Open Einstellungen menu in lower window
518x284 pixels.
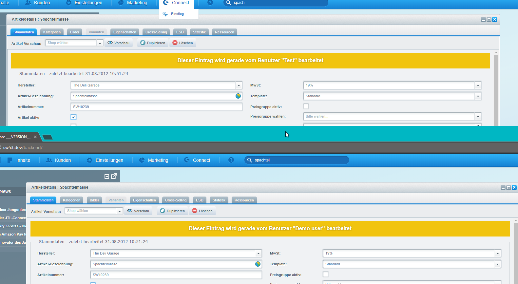coord(105,160)
